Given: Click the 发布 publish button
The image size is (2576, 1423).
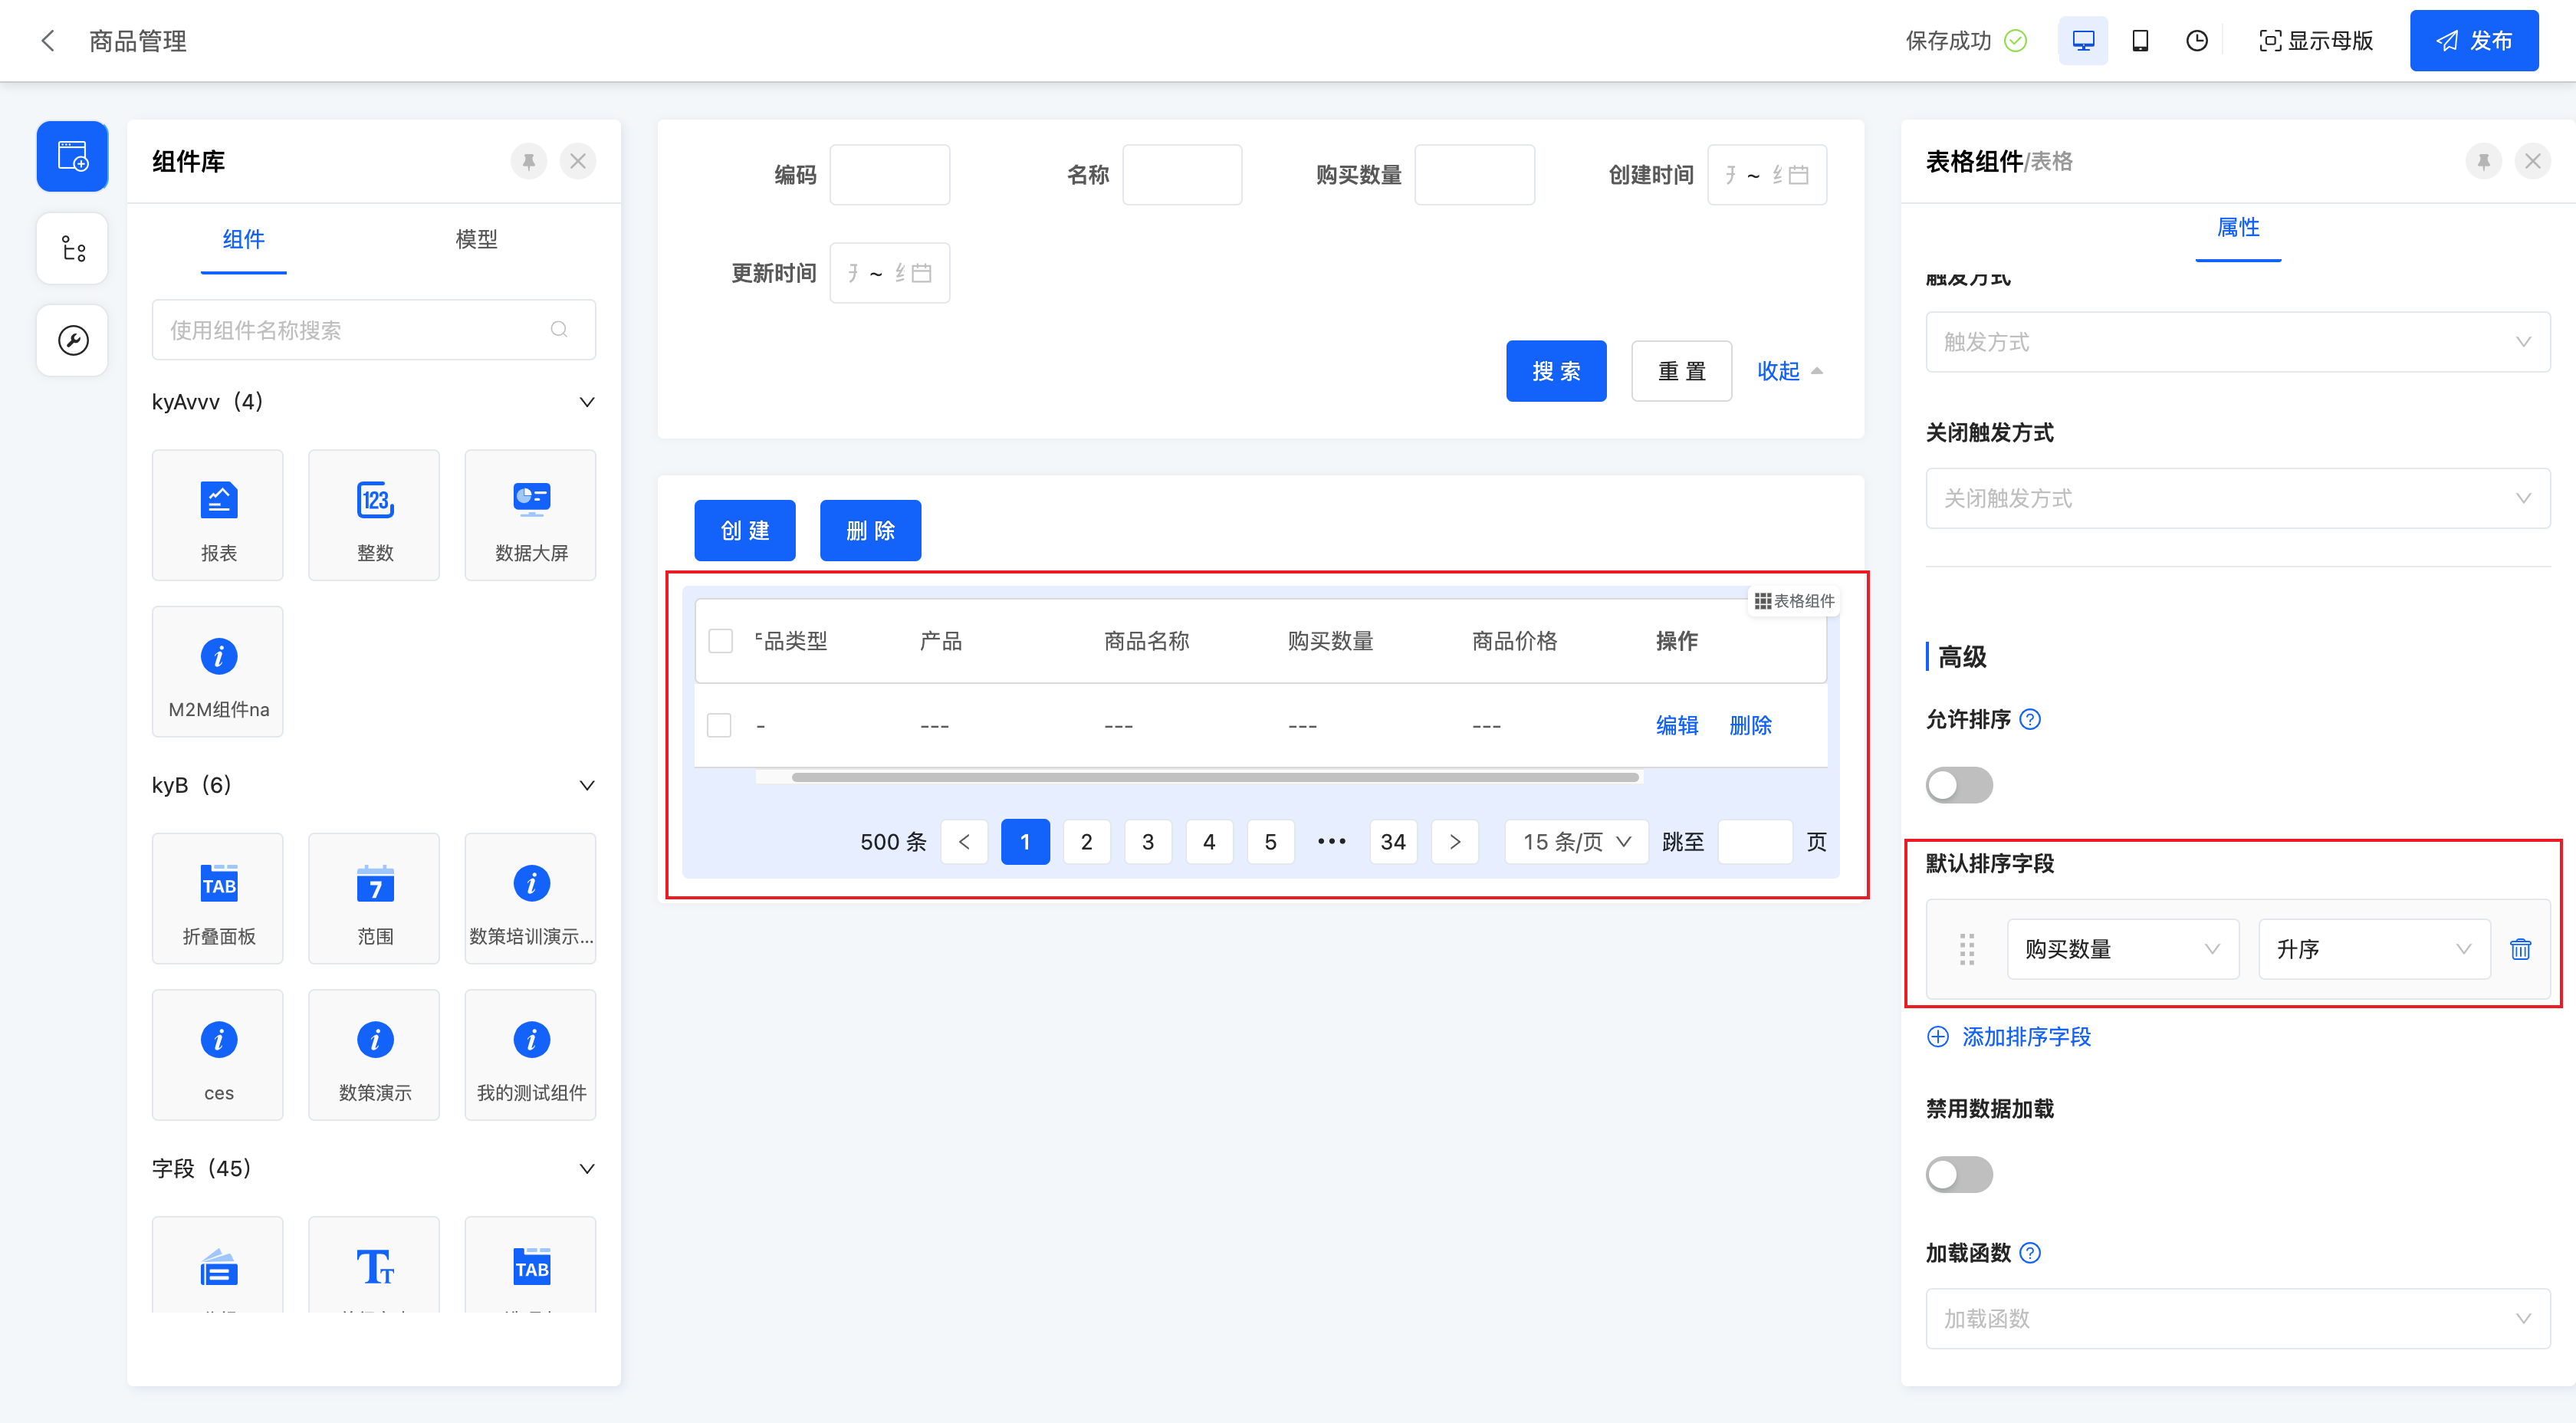Looking at the screenshot, I should point(2474,41).
